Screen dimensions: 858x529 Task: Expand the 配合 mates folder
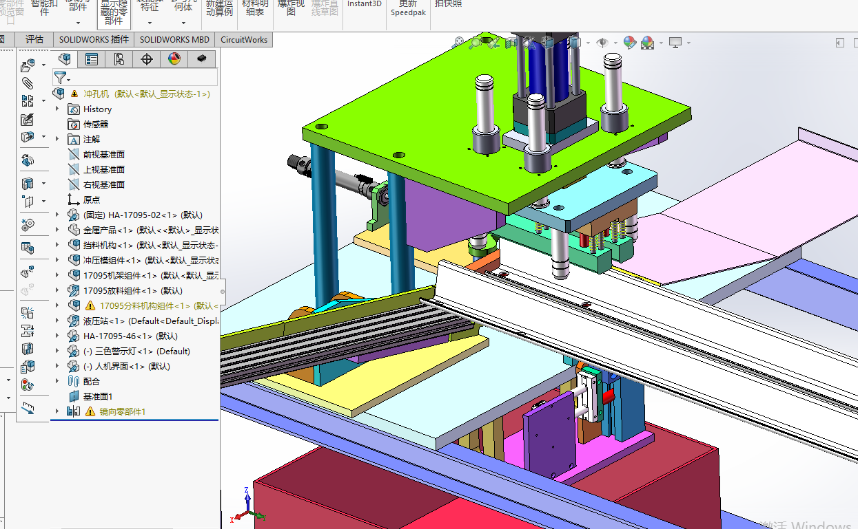pos(57,381)
